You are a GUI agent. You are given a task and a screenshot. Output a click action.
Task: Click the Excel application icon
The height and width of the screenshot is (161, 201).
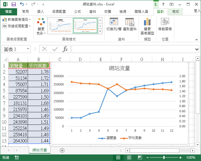pos(5,4)
